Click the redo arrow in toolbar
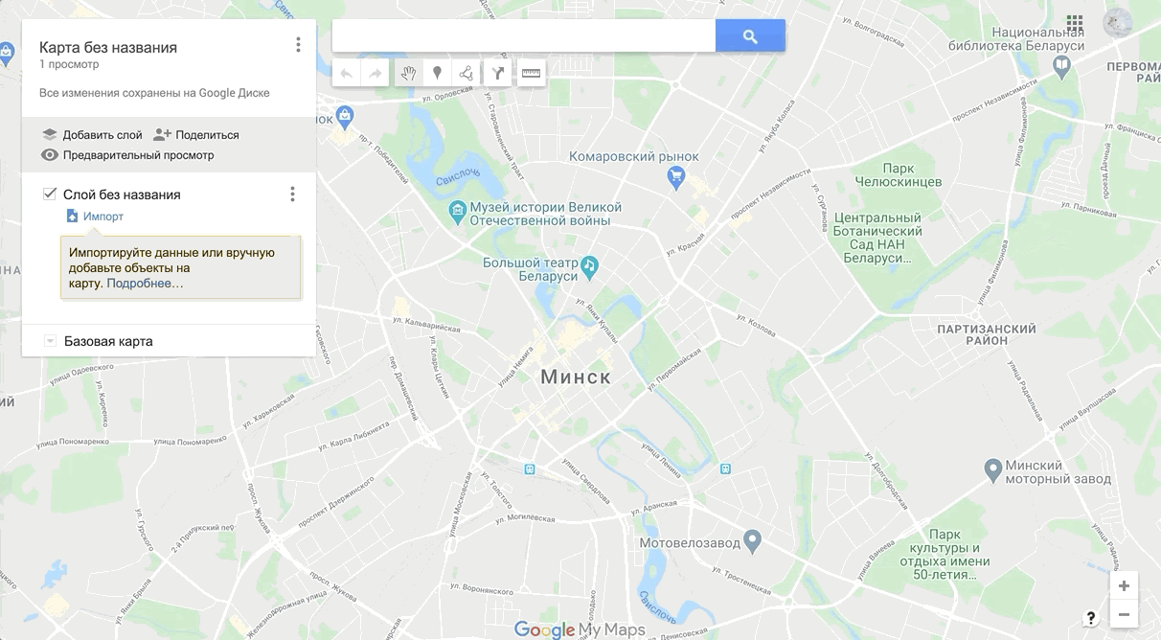This screenshot has width=1161, height=640. coord(376,73)
